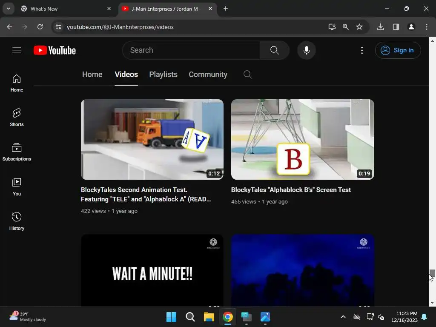Open the You section in the sidebar
Screen dimensions: 436x327
pos(17,186)
